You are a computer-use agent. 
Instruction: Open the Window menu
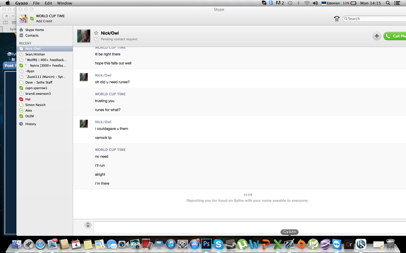[65, 3]
